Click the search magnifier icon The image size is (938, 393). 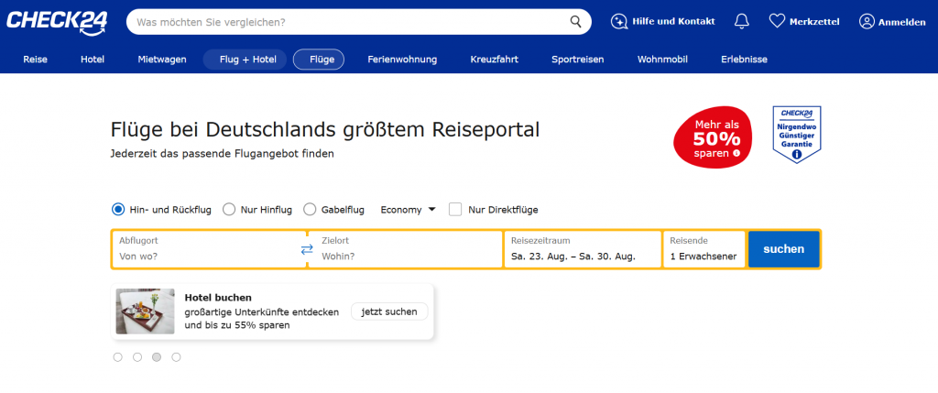575,21
